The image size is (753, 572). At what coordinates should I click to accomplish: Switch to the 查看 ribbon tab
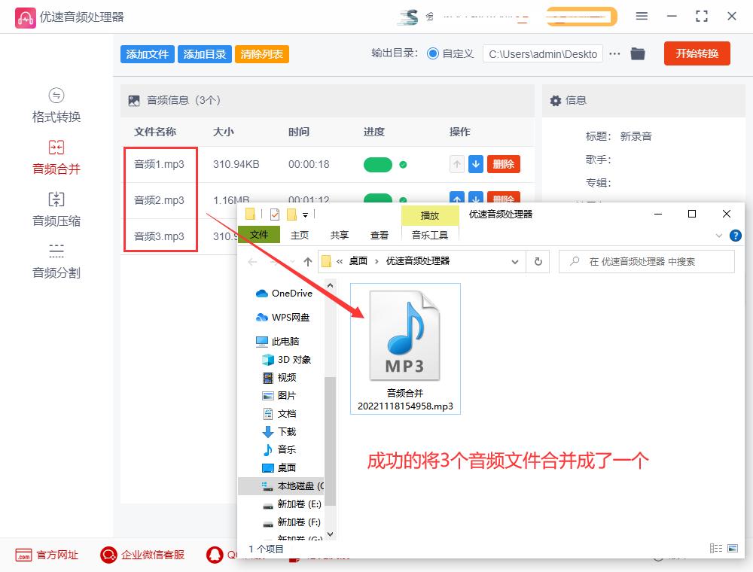(380, 235)
